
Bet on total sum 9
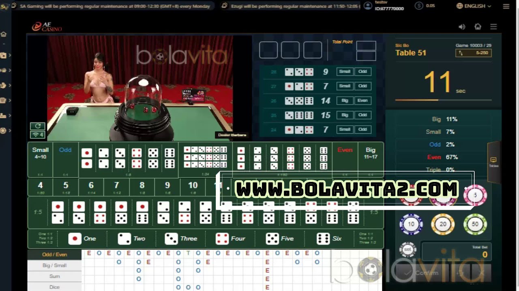167,187
